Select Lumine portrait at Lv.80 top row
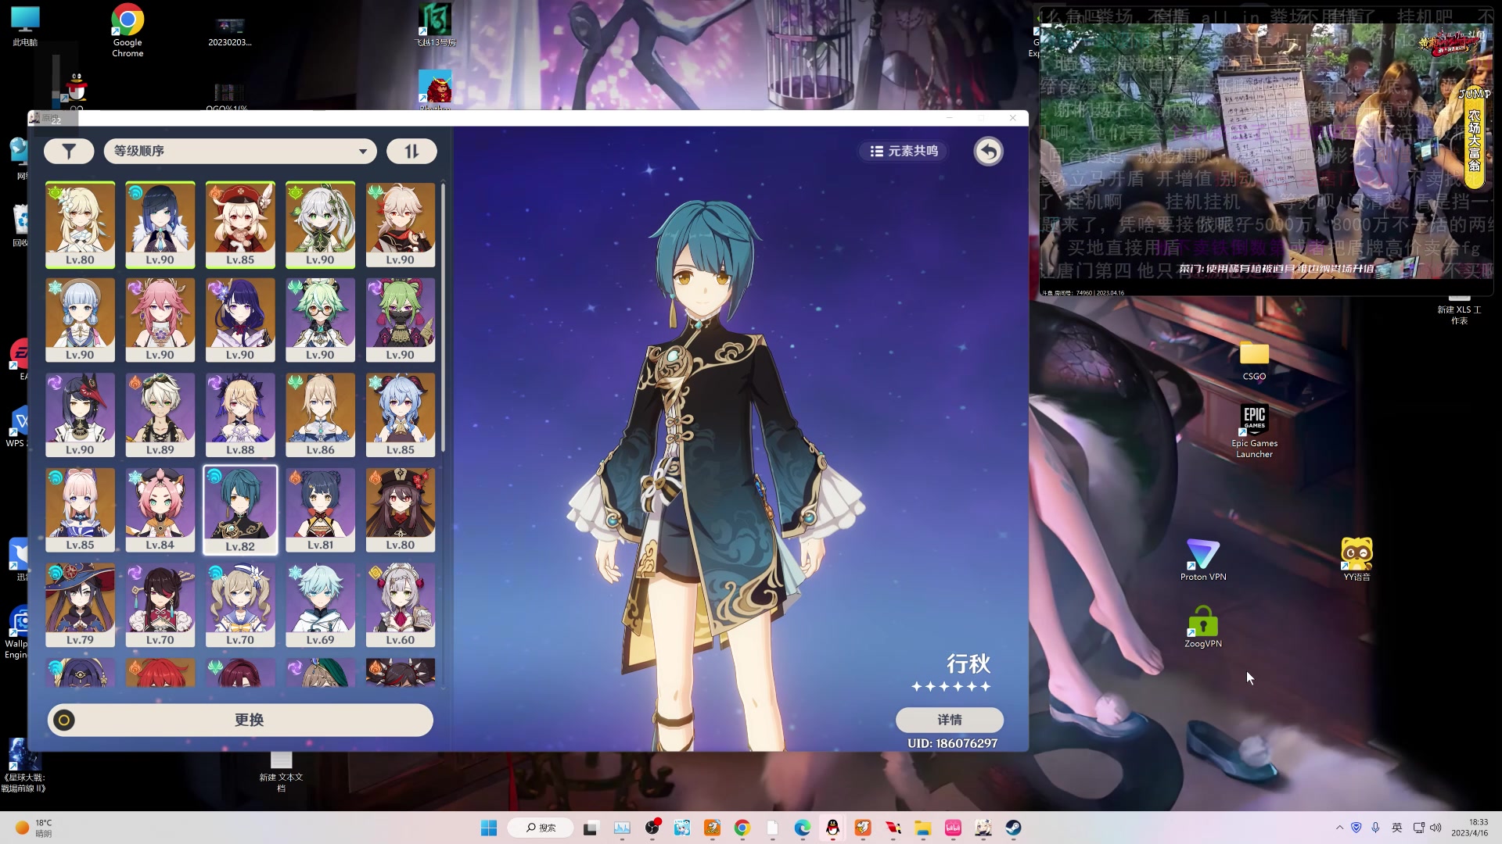The image size is (1502, 844). pos(80,225)
